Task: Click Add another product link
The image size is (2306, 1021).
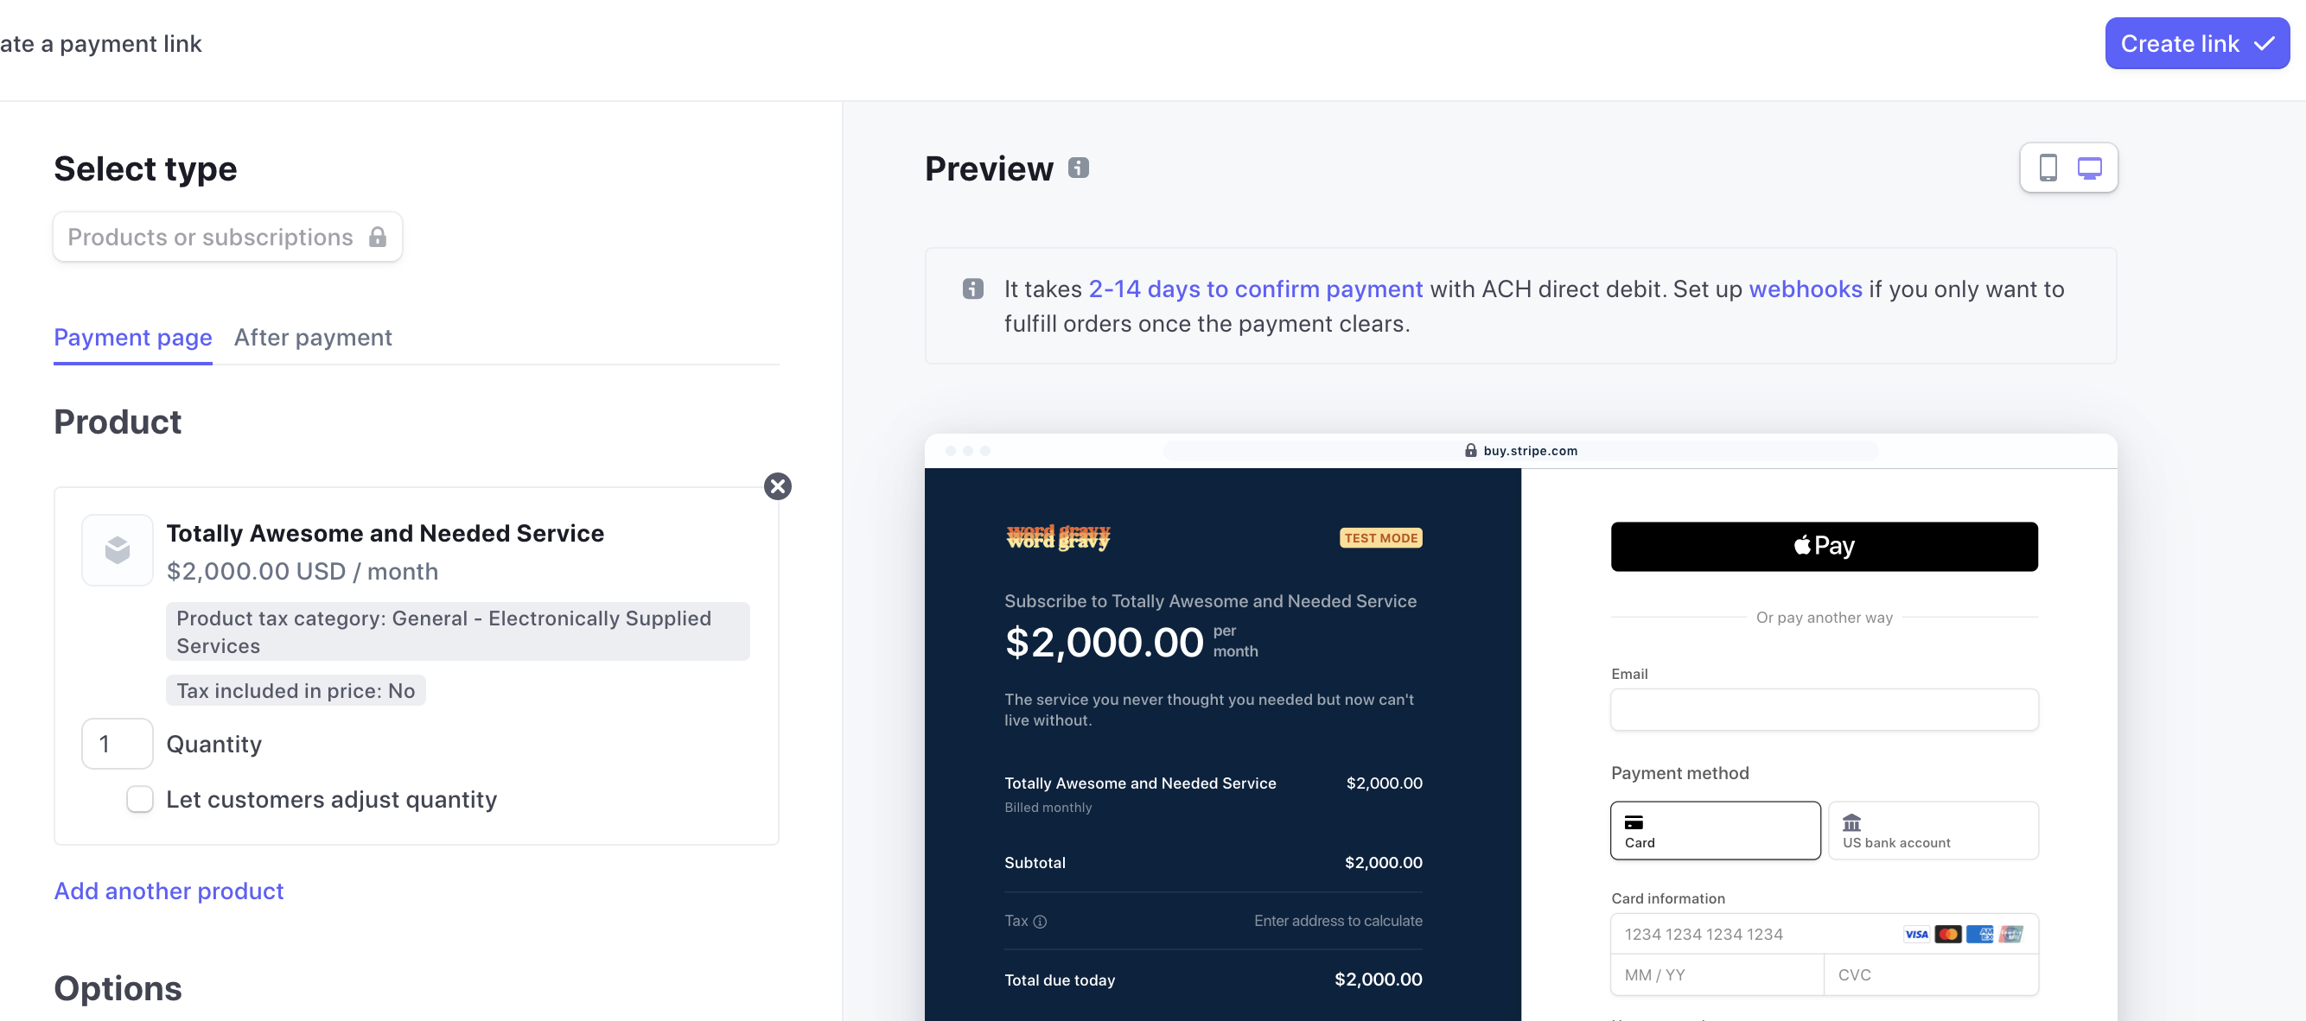Action: pos(169,891)
